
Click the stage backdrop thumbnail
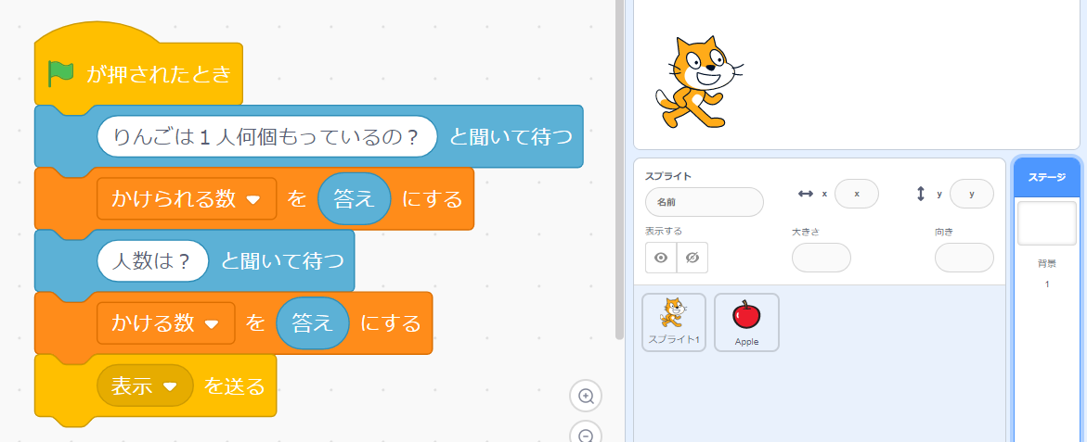pos(1046,223)
